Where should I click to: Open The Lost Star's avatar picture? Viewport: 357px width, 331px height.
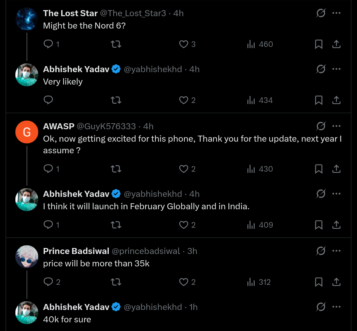[27, 19]
